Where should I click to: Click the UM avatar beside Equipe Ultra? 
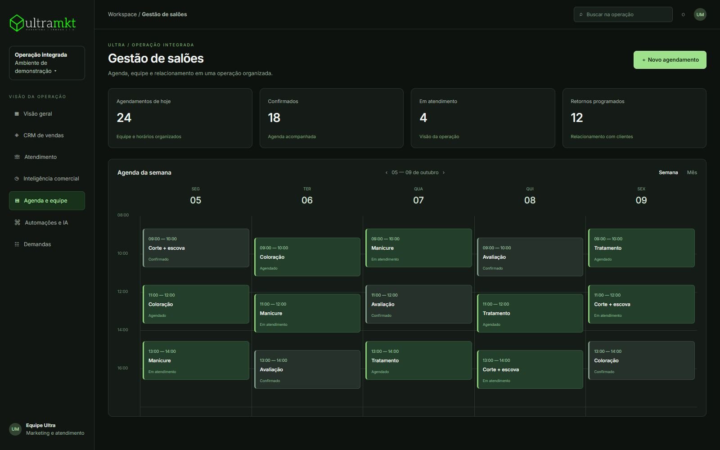click(15, 429)
